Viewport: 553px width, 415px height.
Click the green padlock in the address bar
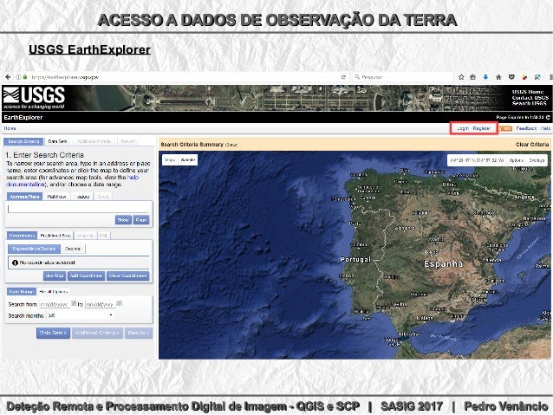coord(25,77)
